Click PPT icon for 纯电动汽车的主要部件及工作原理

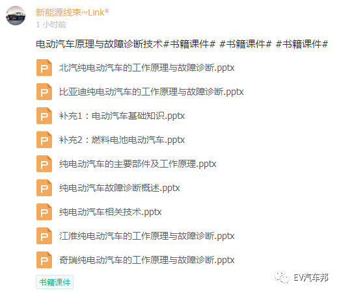(44, 164)
